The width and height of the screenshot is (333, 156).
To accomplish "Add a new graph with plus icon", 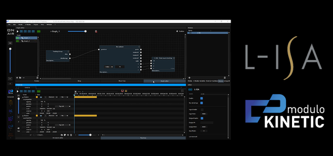I will (x=17, y=78).
